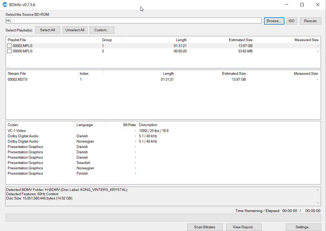This screenshot has height=231, width=326.
Task: Close the BDInfo window
Action: coord(318,5)
